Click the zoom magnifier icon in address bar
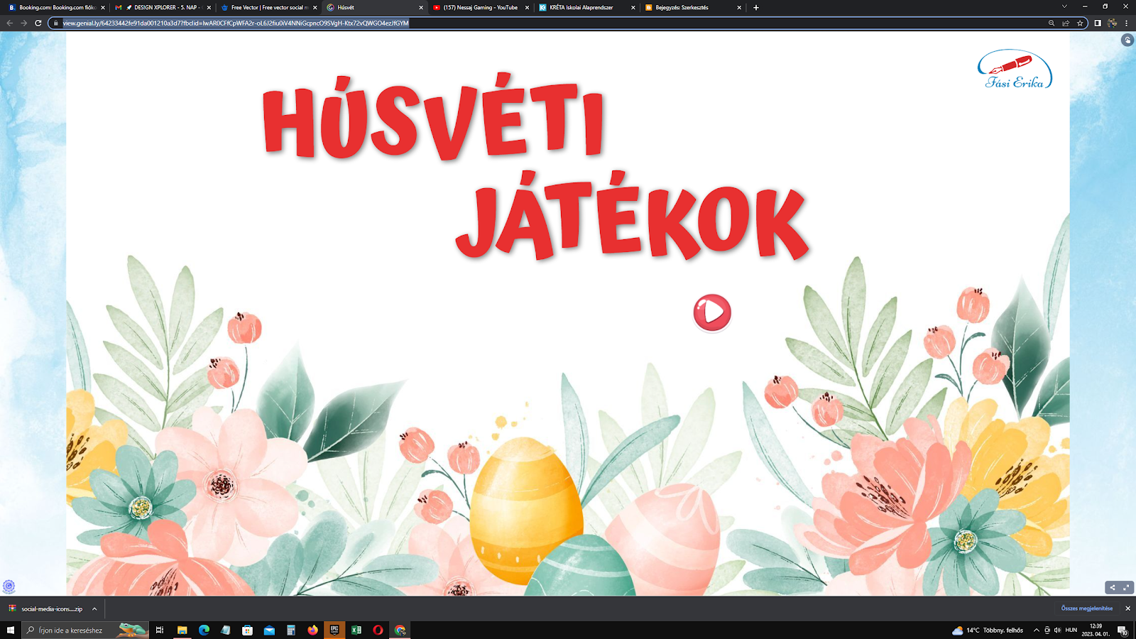 click(x=1052, y=23)
